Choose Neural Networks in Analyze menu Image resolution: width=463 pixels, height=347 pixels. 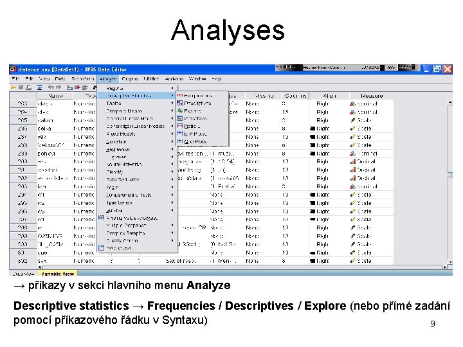pyautogui.click(x=137, y=164)
